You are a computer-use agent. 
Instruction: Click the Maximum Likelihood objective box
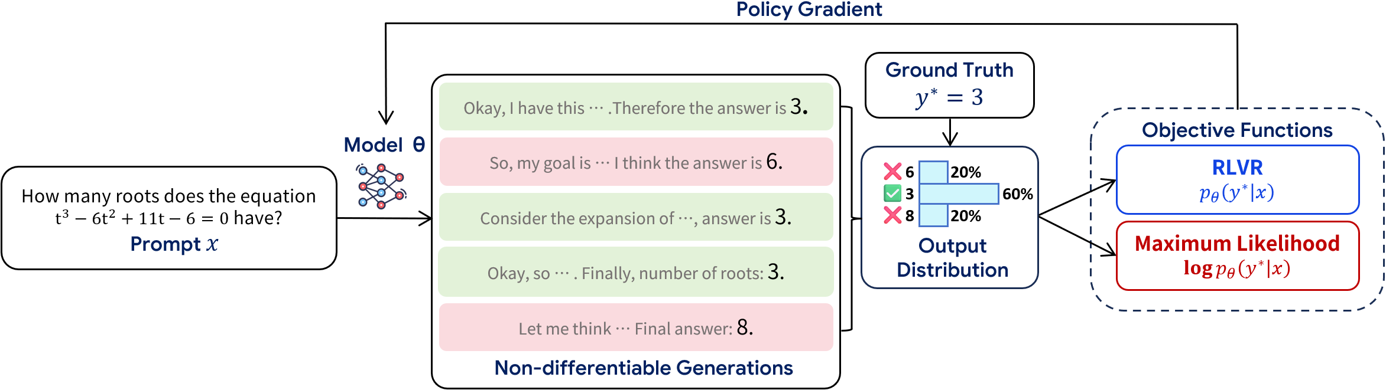[x=1237, y=255]
